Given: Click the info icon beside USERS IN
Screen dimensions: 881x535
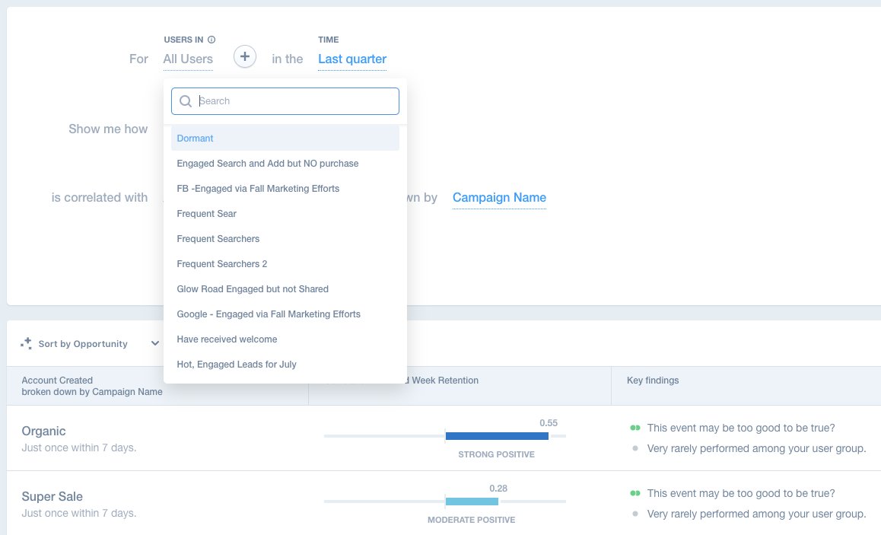Looking at the screenshot, I should click(x=211, y=40).
